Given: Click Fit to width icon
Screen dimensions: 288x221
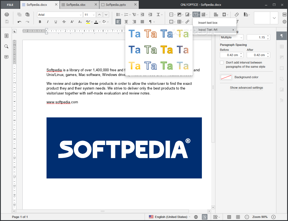Looking at the screenshot, I should coord(238,217).
